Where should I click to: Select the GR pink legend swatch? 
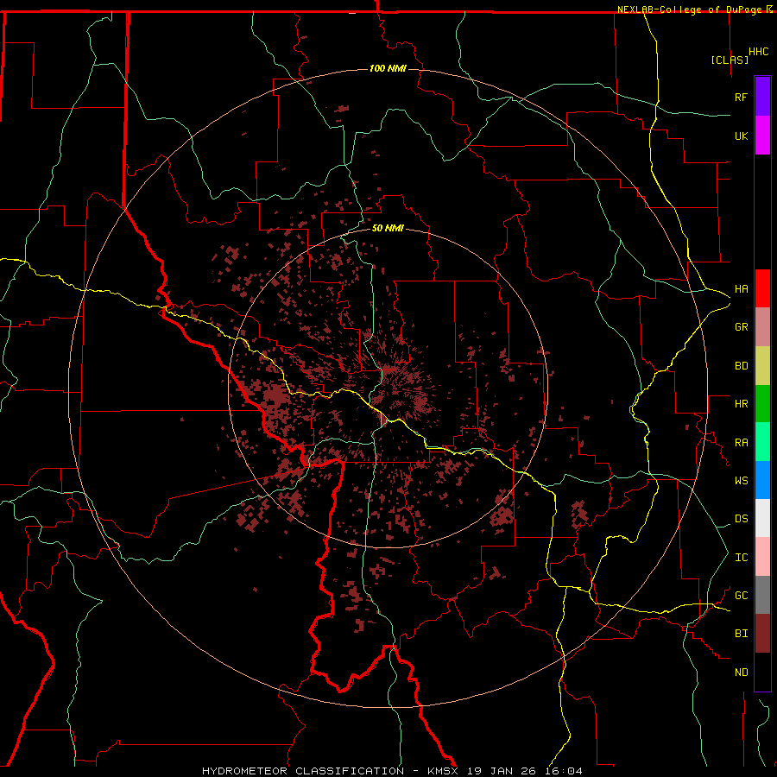tap(762, 327)
